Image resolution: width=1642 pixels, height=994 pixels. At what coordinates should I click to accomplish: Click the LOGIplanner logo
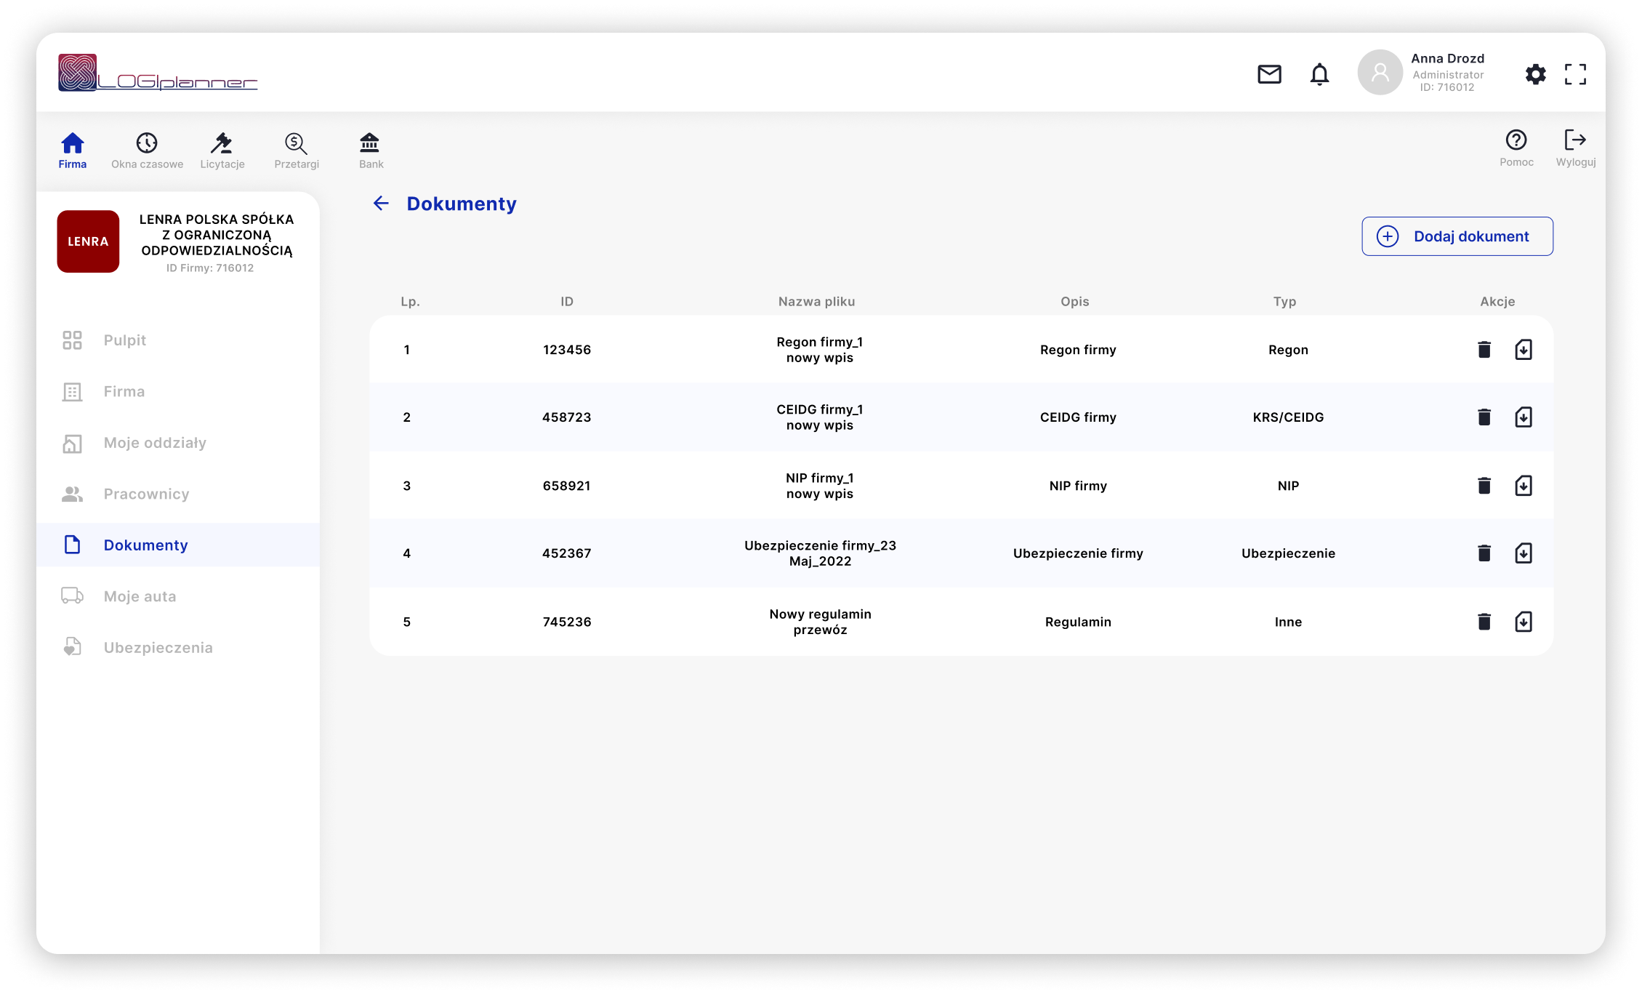click(158, 73)
